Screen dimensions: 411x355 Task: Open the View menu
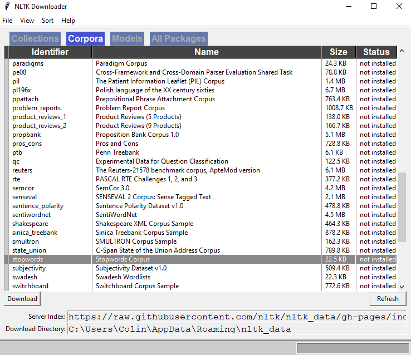tap(27, 21)
